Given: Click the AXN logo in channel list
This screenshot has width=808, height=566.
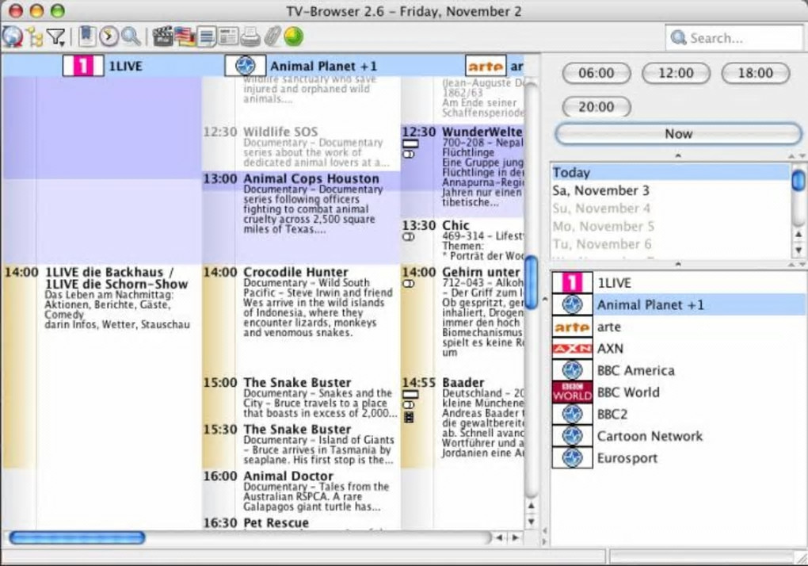Looking at the screenshot, I should click(572, 349).
